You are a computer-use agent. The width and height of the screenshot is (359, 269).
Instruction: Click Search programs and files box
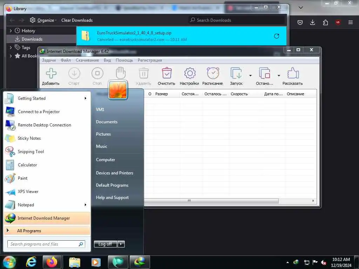46,244
